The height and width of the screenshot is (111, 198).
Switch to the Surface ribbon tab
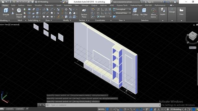point(21,5)
